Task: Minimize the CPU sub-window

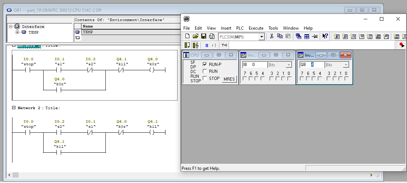Action: (x=207, y=55)
